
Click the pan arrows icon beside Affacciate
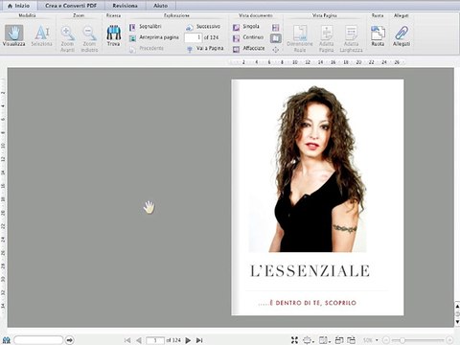(276, 50)
